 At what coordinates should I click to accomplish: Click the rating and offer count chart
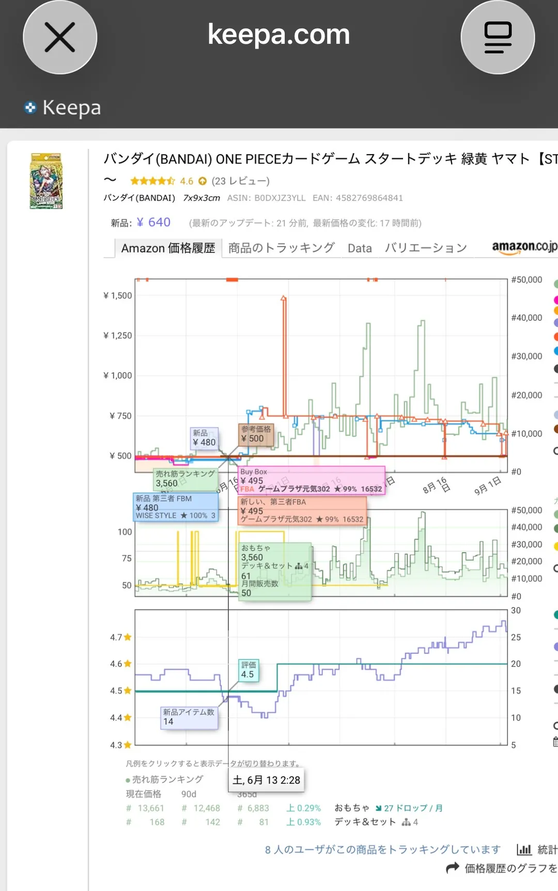pos(321,677)
